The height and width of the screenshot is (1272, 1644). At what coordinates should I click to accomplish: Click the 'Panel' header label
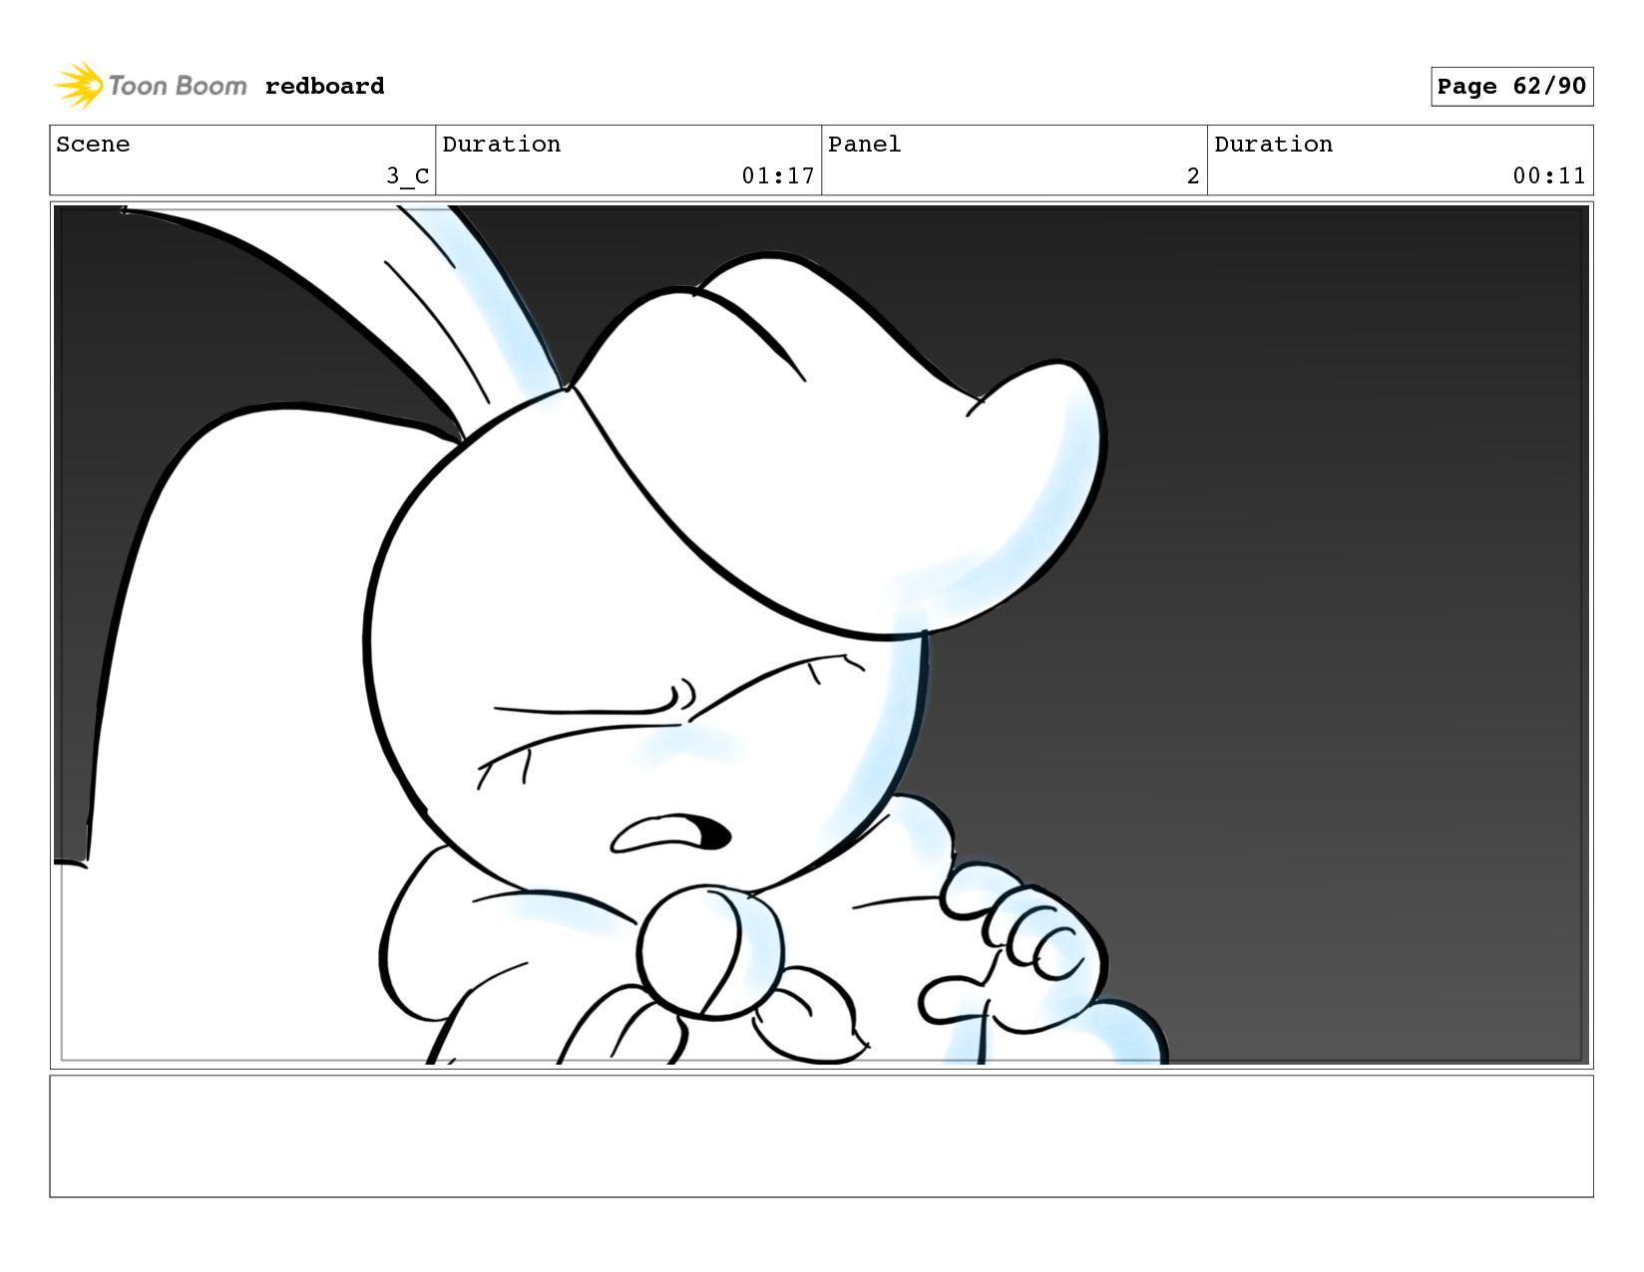(864, 145)
